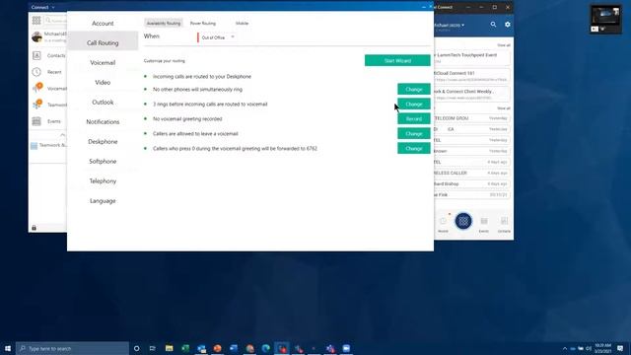Show hidden icons in the system tray

[565, 348]
